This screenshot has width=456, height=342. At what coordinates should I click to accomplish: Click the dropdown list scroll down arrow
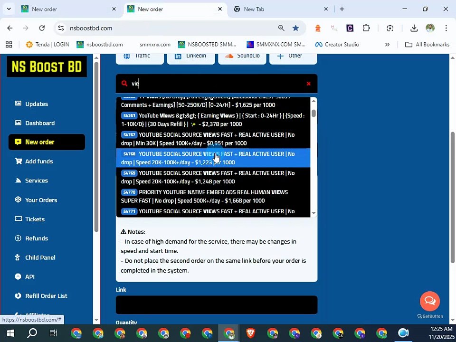click(x=313, y=213)
